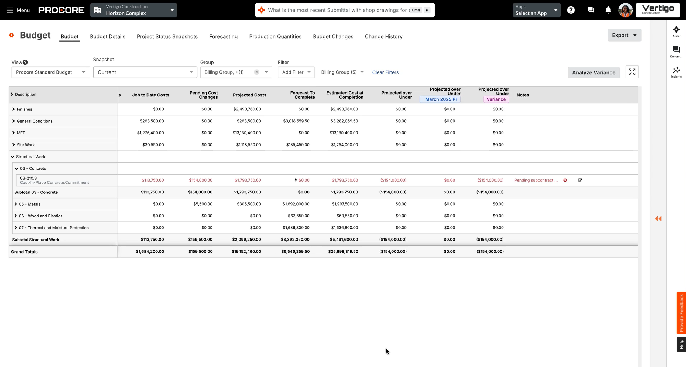686x367 pixels.
Task: Switch to the Forecasting tab
Action: [x=223, y=36]
